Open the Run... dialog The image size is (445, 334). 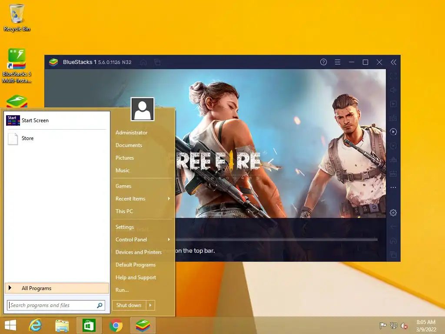click(122, 290)
